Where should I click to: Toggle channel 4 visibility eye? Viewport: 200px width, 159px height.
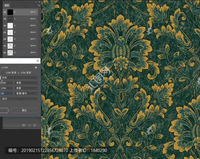click(5, 39)
